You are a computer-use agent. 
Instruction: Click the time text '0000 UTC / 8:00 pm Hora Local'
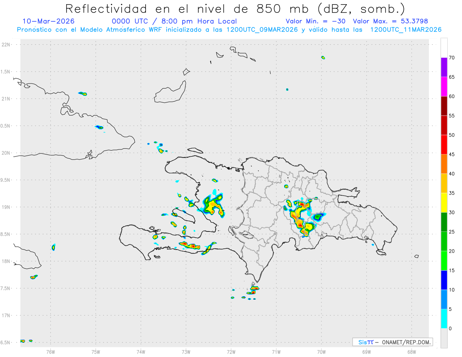[174, 21]
